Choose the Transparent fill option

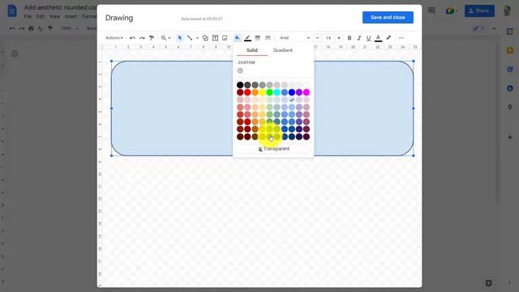(x=273, y=148)
